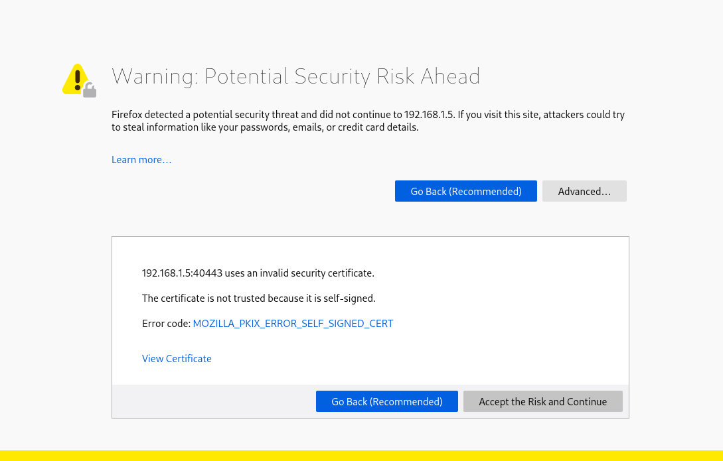Open the Learn more… link
Image resolution: width=723 pixels, height=461 pixels.
tap(141, 160)
